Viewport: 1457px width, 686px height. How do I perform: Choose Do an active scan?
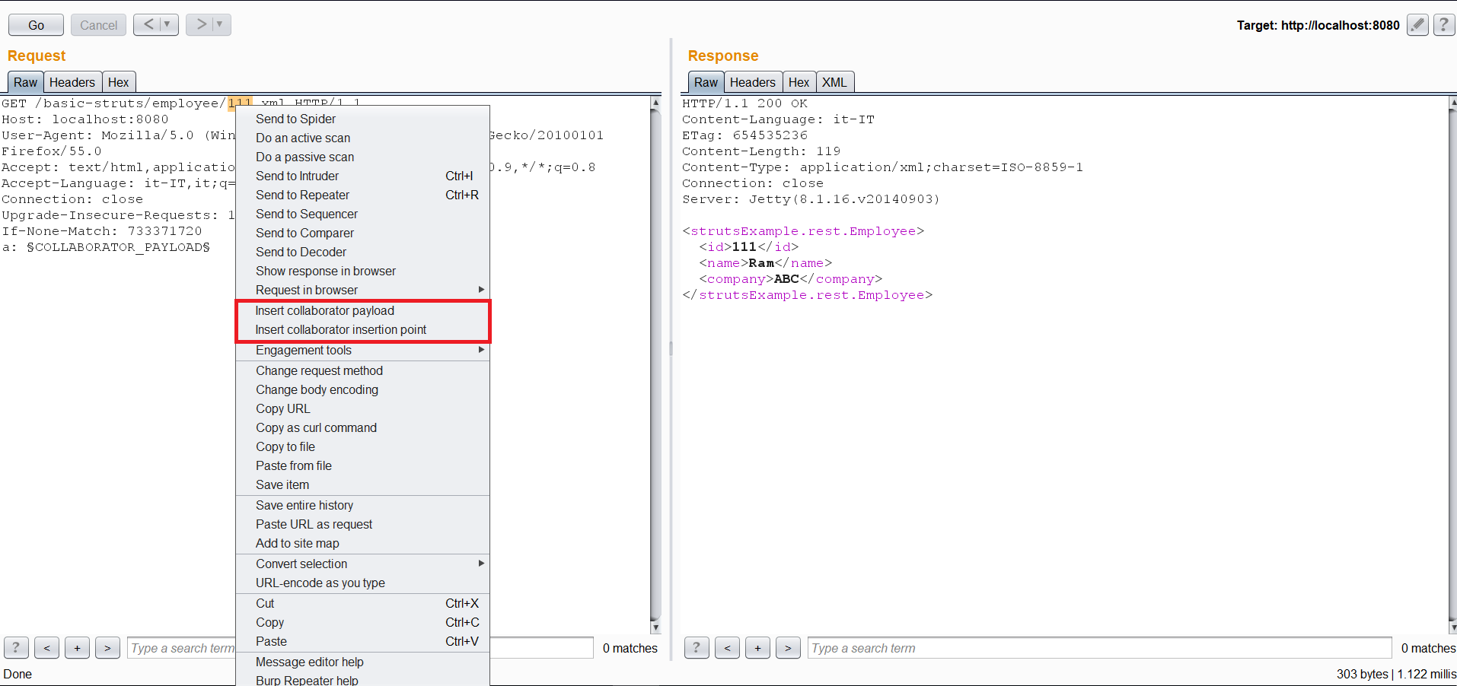pos(362,138)
